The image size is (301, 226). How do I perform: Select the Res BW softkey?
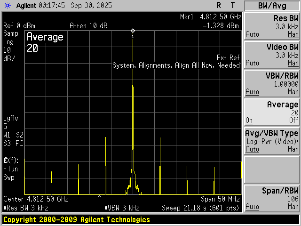point(272,26)
